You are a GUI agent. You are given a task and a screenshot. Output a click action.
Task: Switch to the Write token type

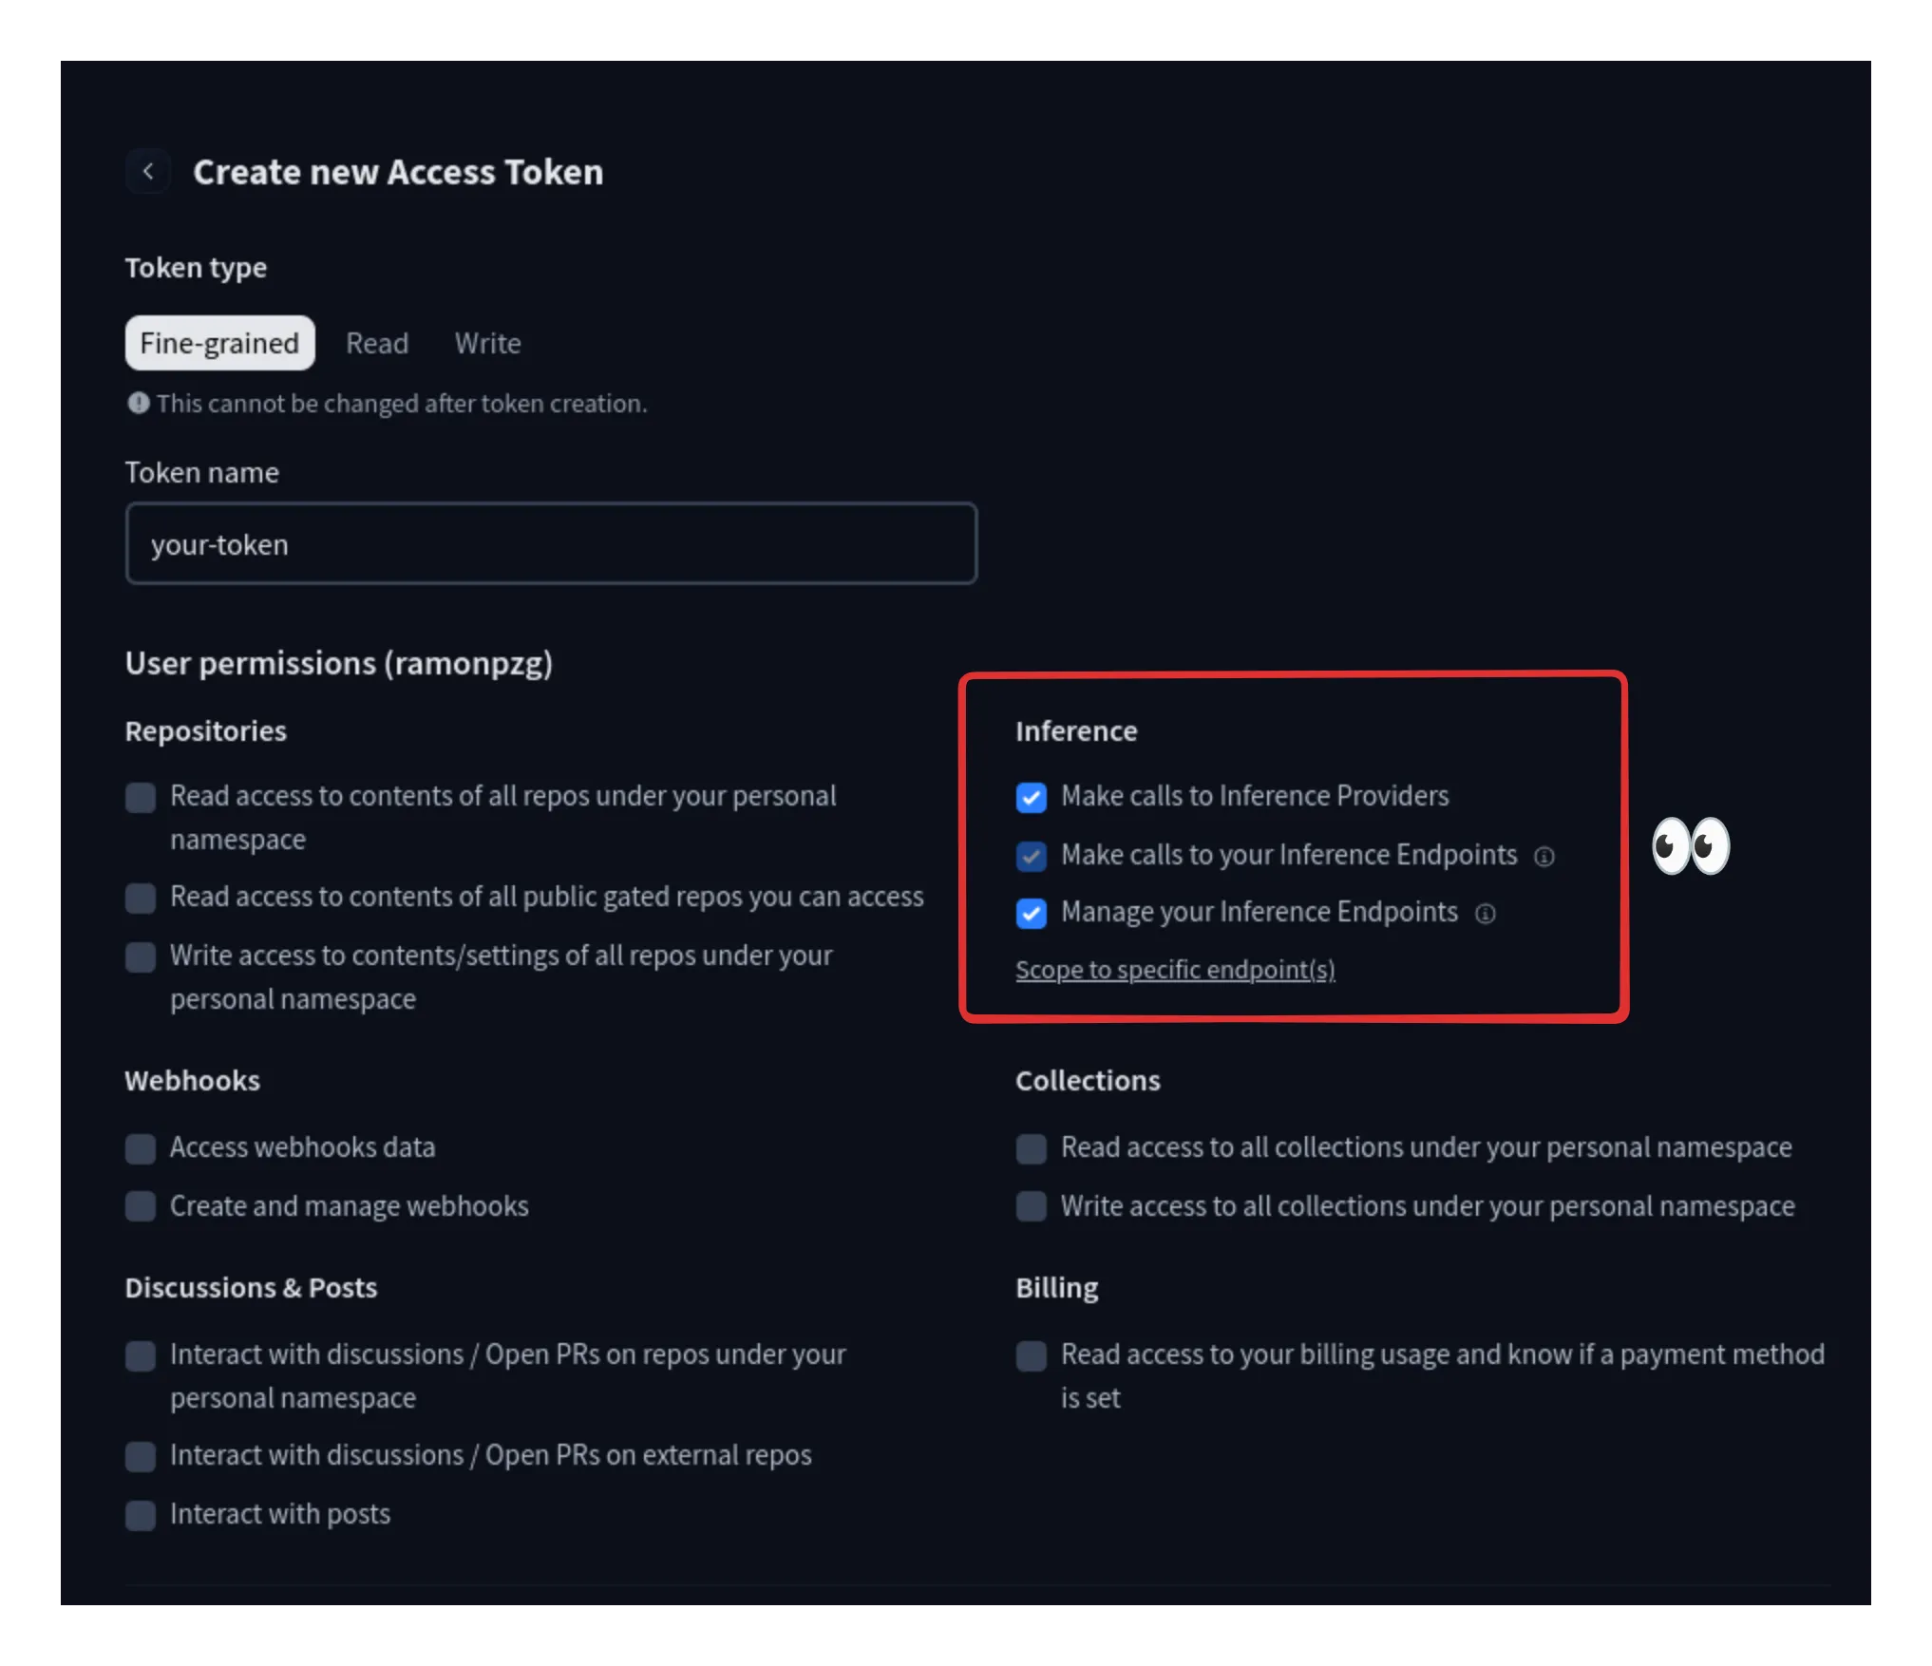pyautogui.click(x=487, y=343)
